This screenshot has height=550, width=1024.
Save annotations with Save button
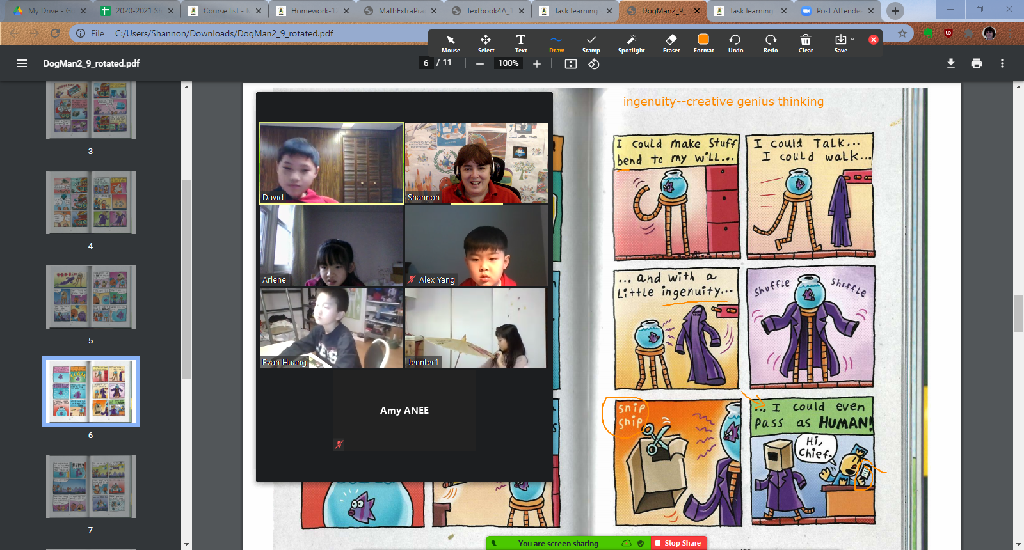point(840,43)
